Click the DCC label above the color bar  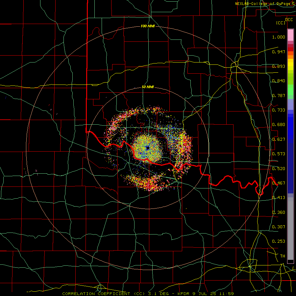click(289, 20)
